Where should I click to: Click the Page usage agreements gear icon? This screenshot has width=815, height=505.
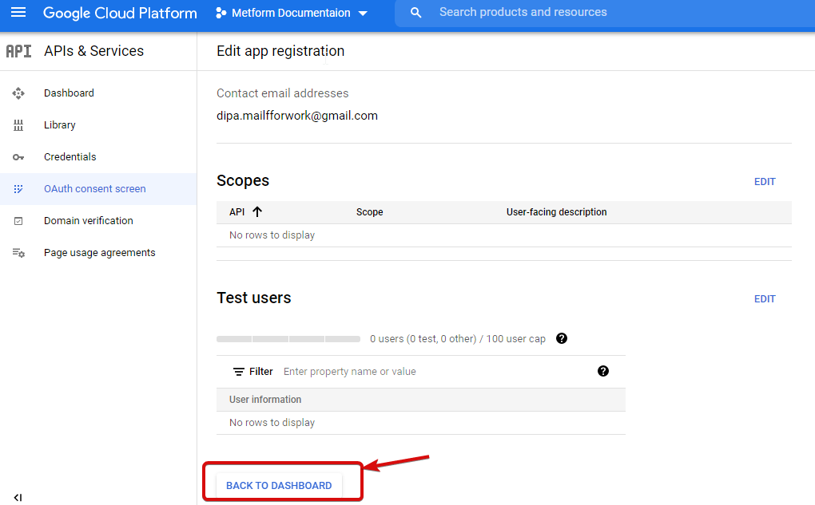pos(18,253)
